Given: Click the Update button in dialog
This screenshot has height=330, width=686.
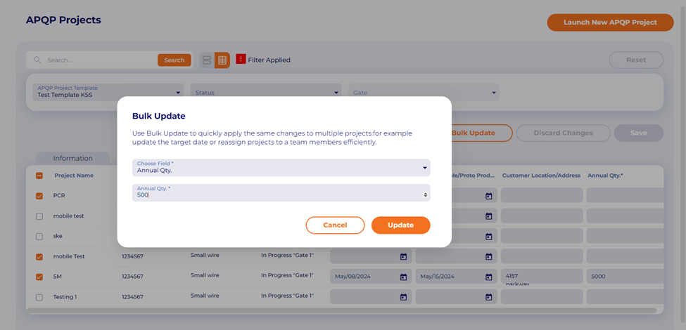Looking at the screenshot, I should (x=400, y=225).
